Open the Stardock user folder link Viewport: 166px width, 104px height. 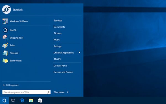[58, 20]
